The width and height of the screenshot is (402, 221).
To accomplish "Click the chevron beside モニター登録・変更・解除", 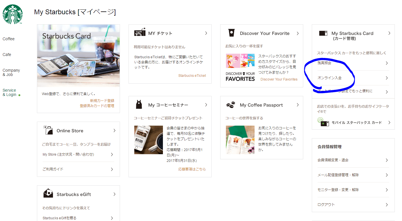I will [387, 190].
